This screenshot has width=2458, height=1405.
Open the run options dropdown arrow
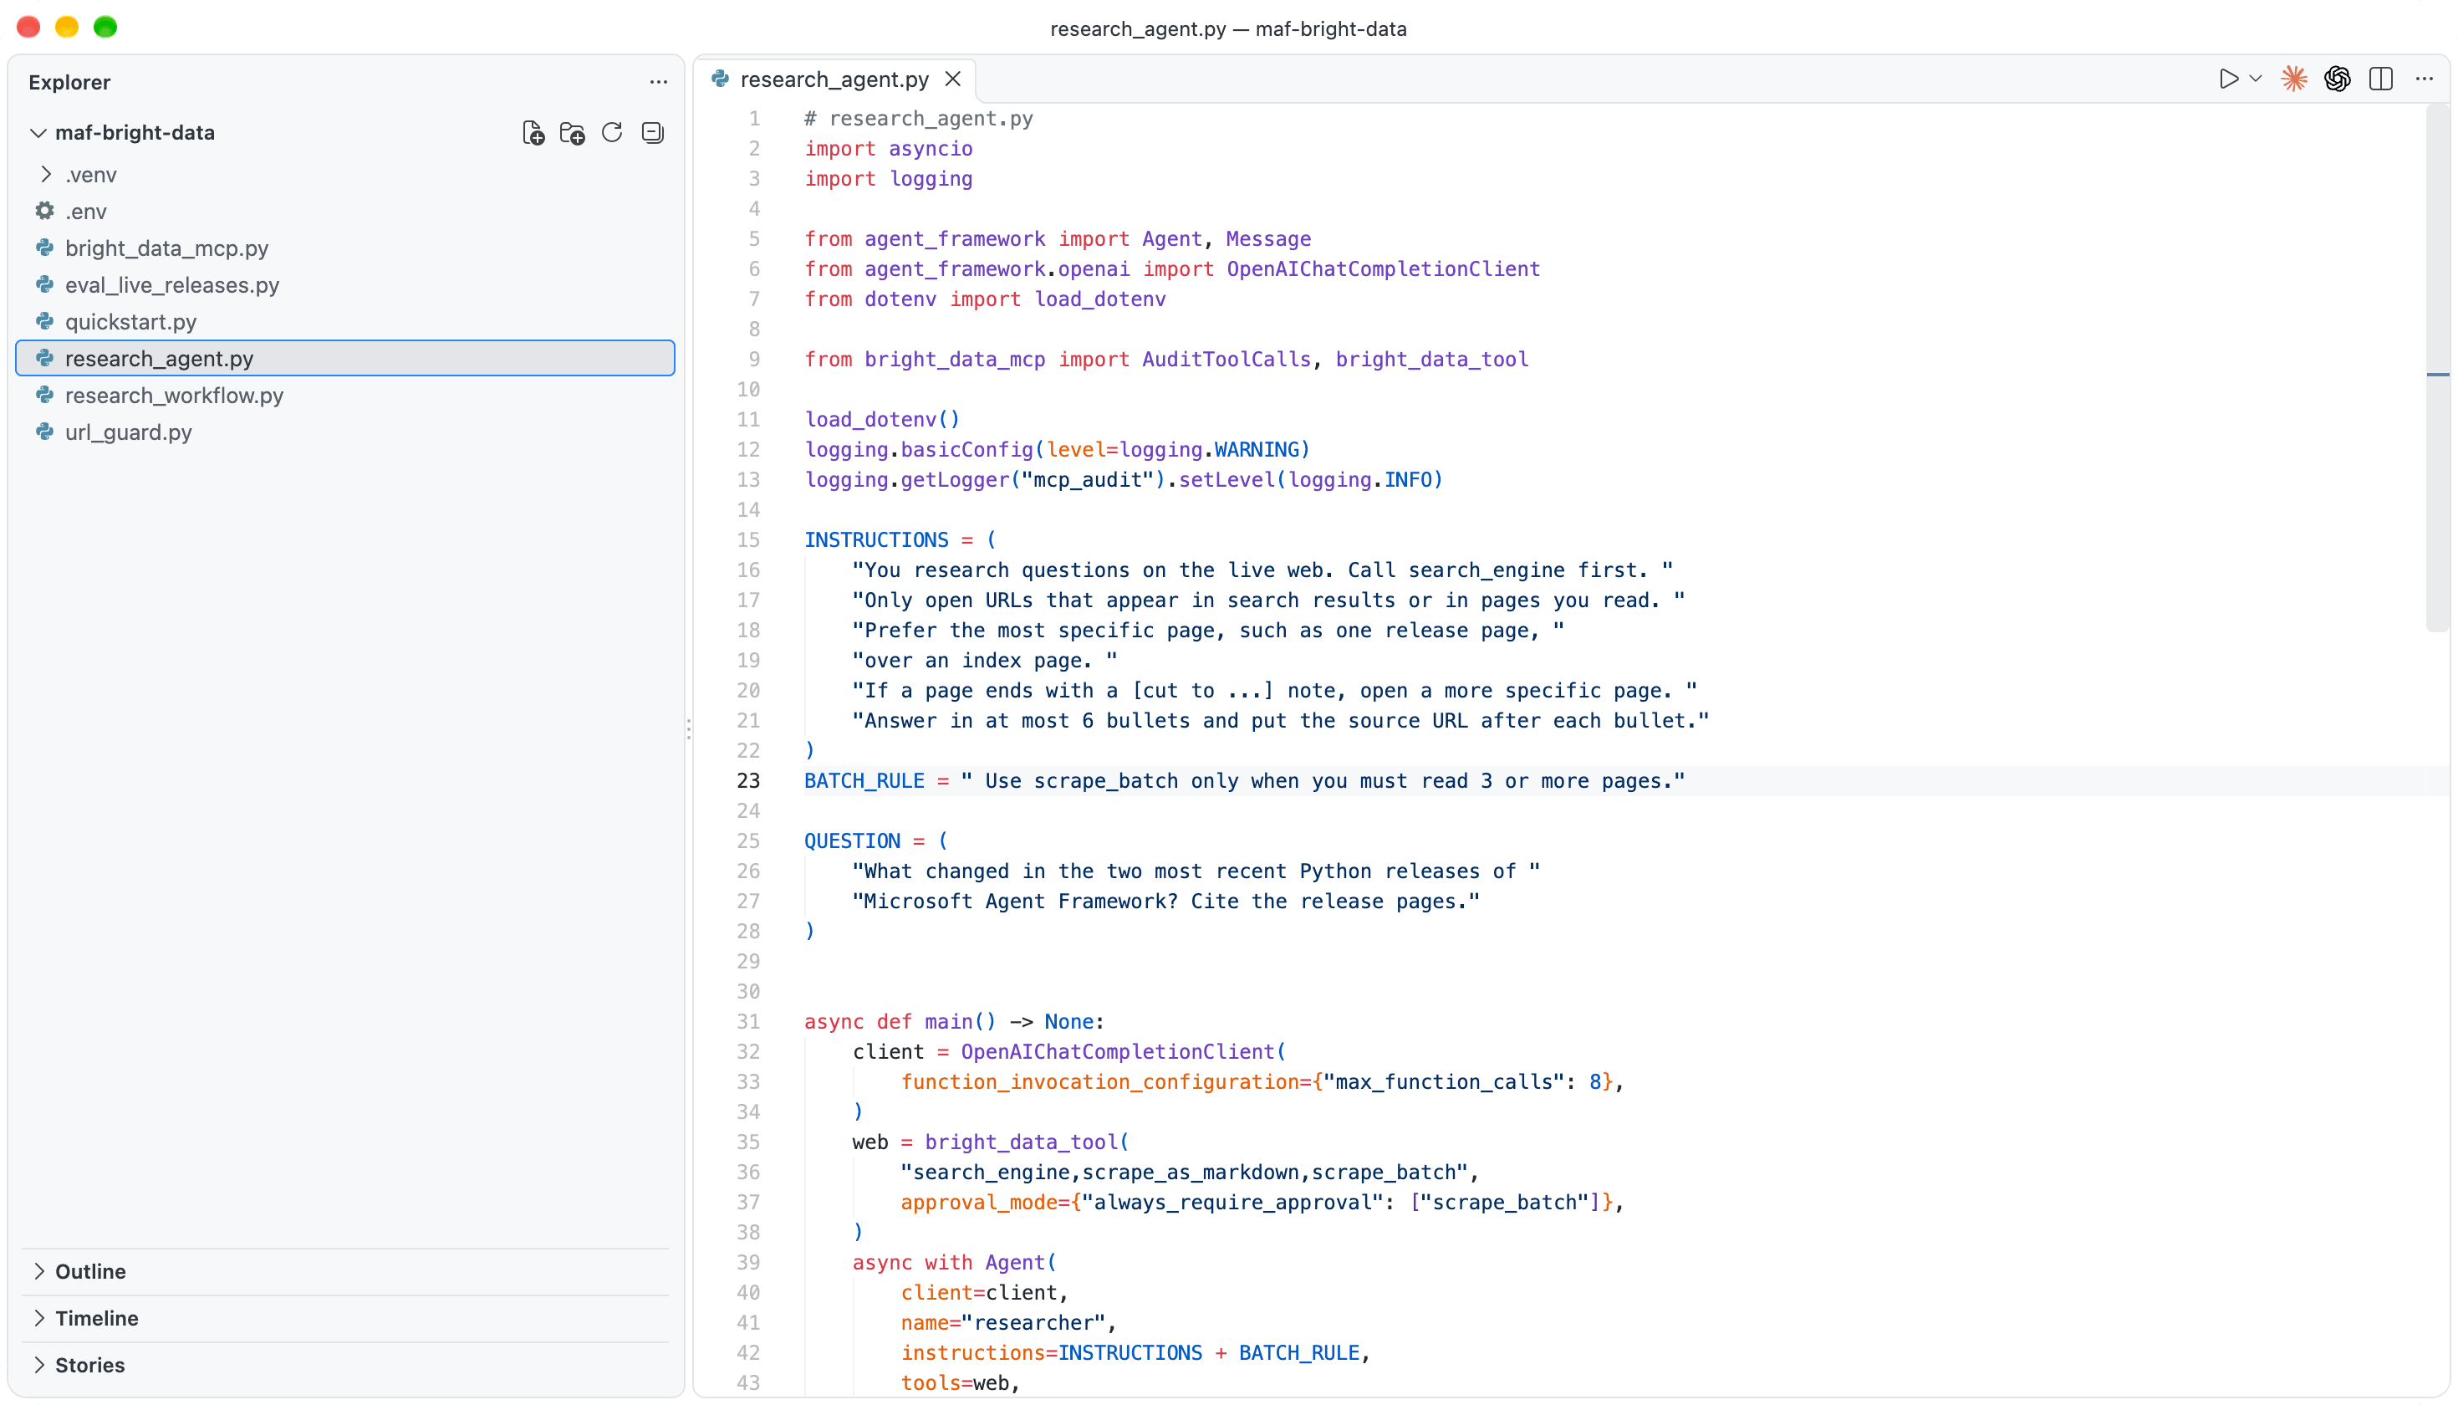2256,79
